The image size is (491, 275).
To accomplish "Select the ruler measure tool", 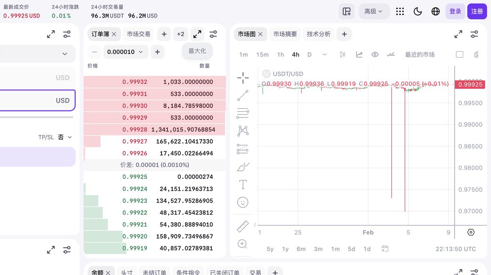I will [243, 226].
